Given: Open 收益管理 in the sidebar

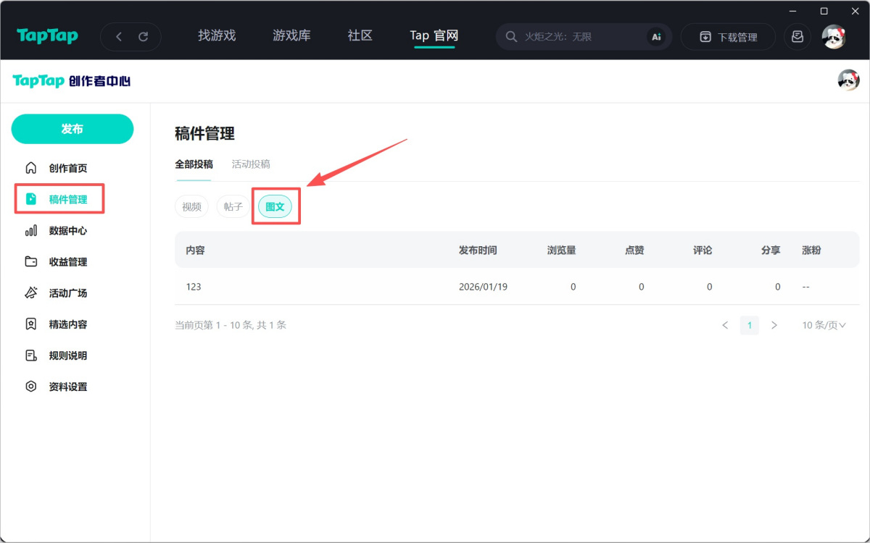Looking at the screenshot, I should (67, 262).
